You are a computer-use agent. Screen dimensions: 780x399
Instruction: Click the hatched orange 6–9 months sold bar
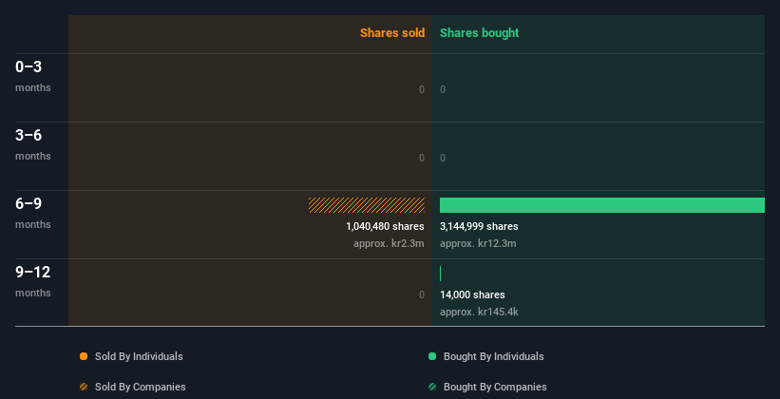tap(367, 205)
